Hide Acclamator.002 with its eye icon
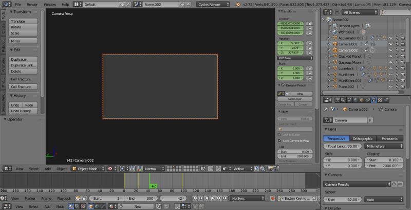Viewport: 411px width, 210px height. [391, 38]
